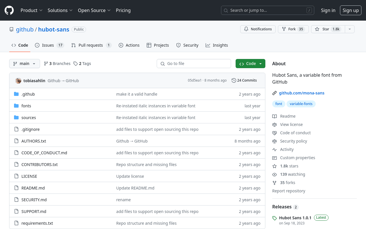Open Custom properties link
This screenshot has height=229, width=366.
tap(294, 158)
